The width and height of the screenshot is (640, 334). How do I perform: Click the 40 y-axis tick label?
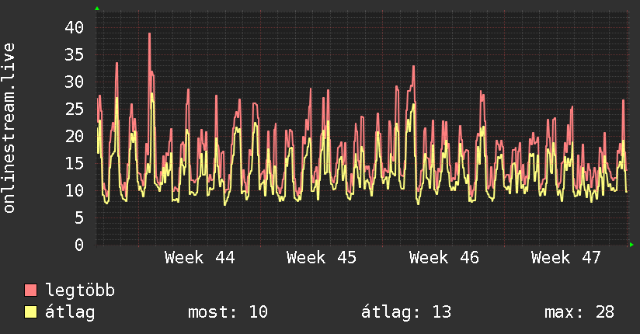coord(75,27)
